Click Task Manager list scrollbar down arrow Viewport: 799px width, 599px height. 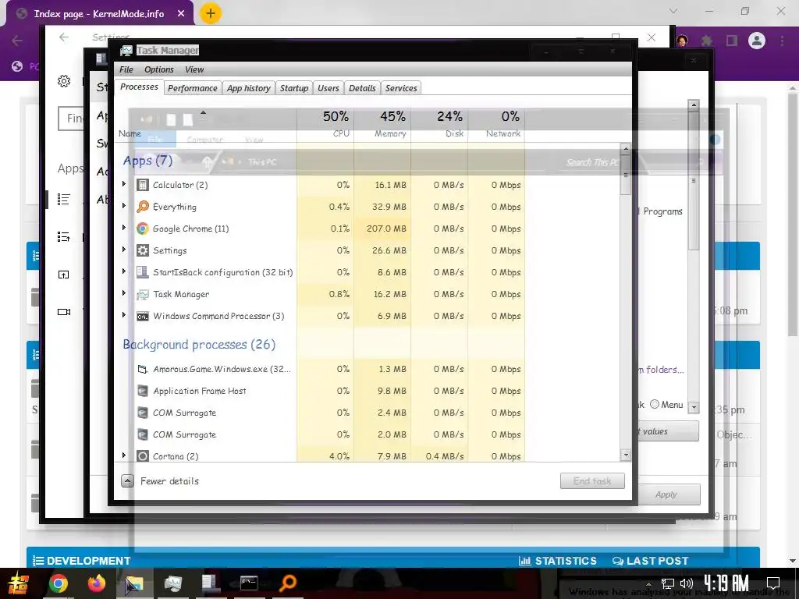626,455
